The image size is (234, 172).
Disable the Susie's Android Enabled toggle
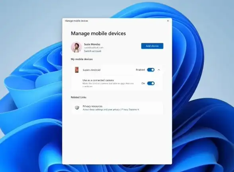151,70
